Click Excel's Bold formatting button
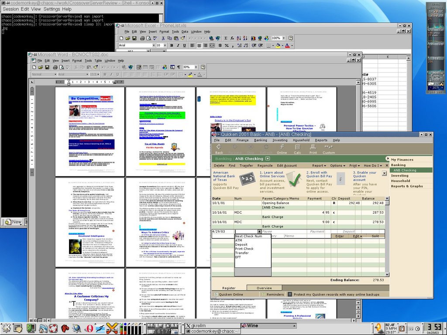This screenshot has width=447, height=335. coord(172,45)
